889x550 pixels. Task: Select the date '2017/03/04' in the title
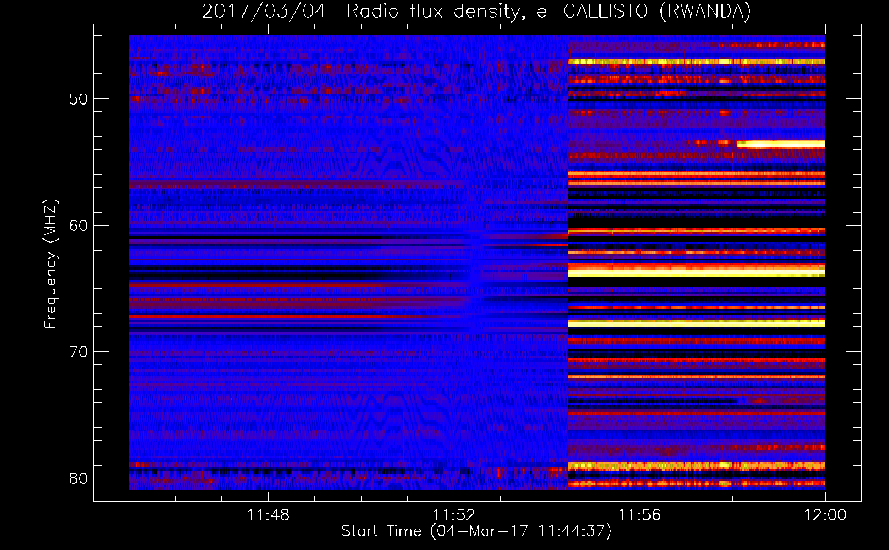coord(264,11)
